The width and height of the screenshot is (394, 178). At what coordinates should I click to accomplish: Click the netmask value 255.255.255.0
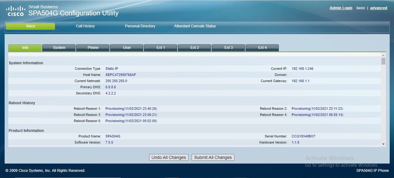pos(116,81)
